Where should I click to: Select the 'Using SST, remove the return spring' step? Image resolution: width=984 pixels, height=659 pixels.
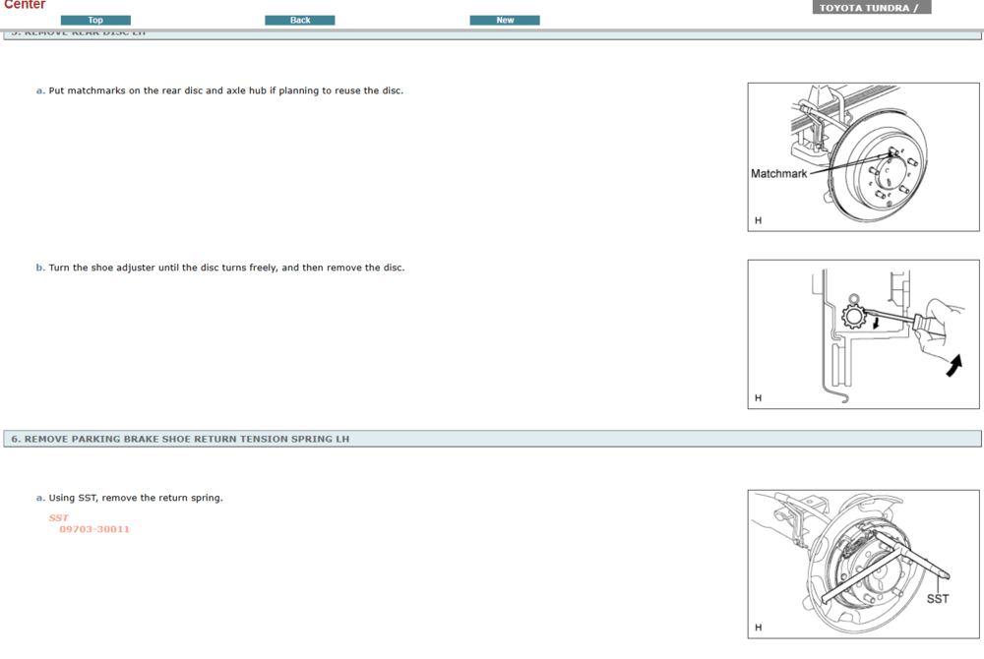136,498
